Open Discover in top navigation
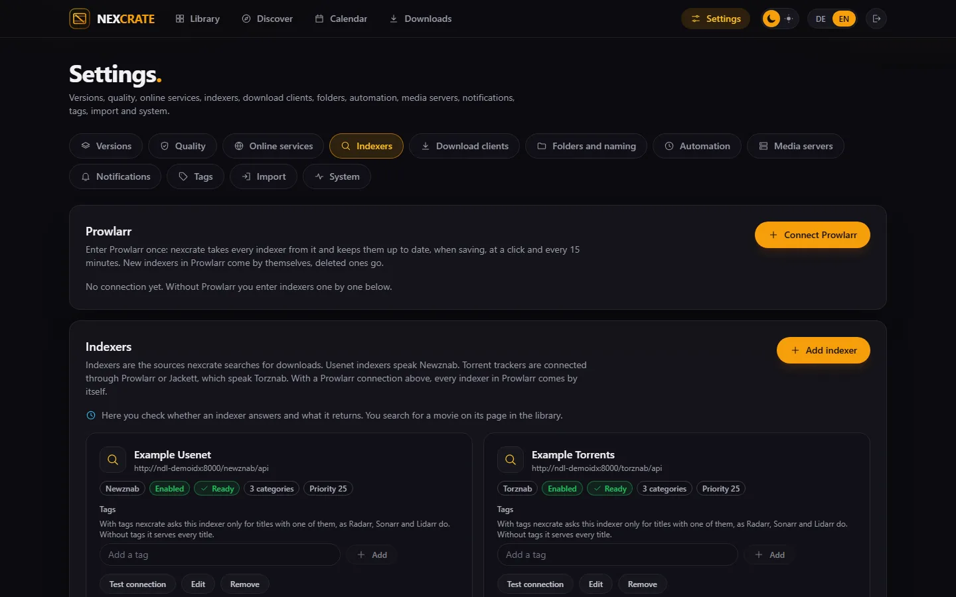This screenshot has width=956, height=597. (268, 19)
